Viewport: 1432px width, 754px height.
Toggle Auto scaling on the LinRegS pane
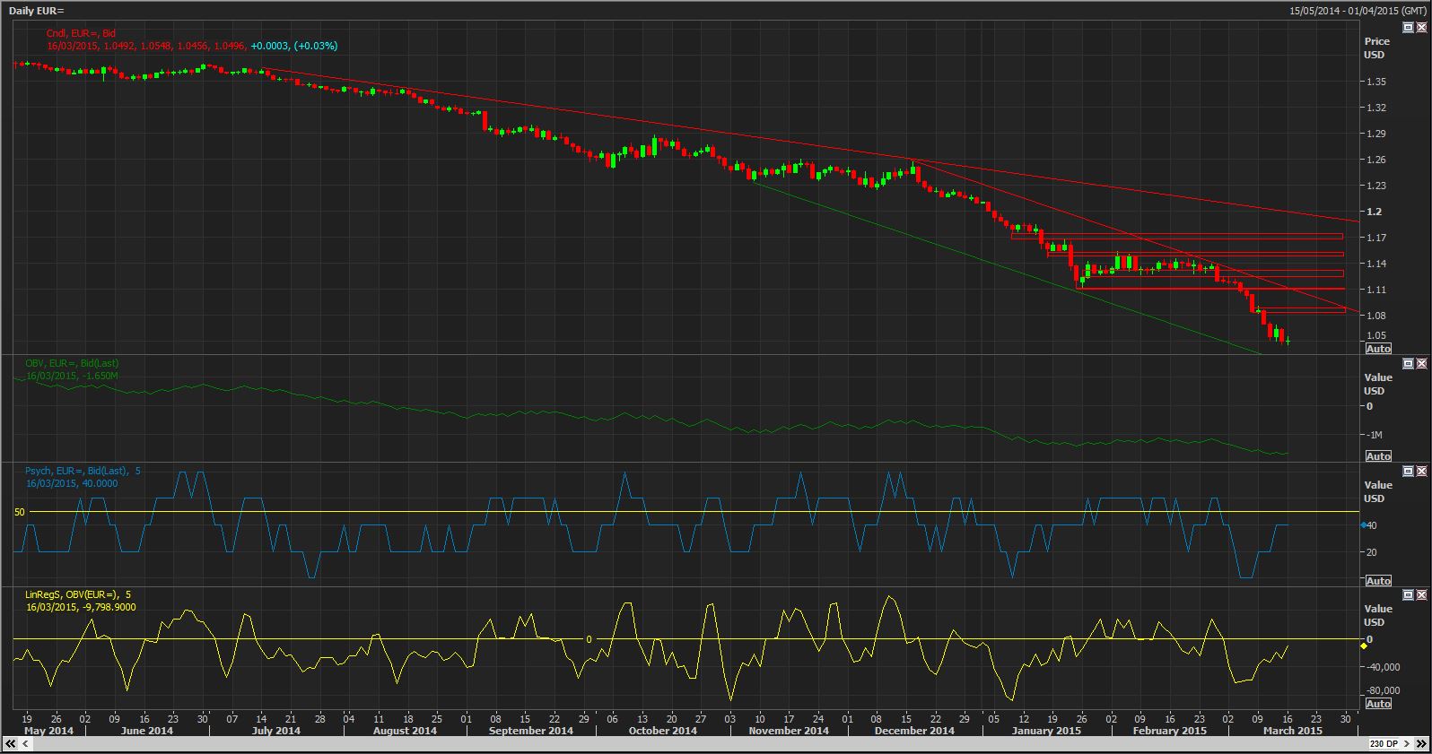coord(1378,704)
